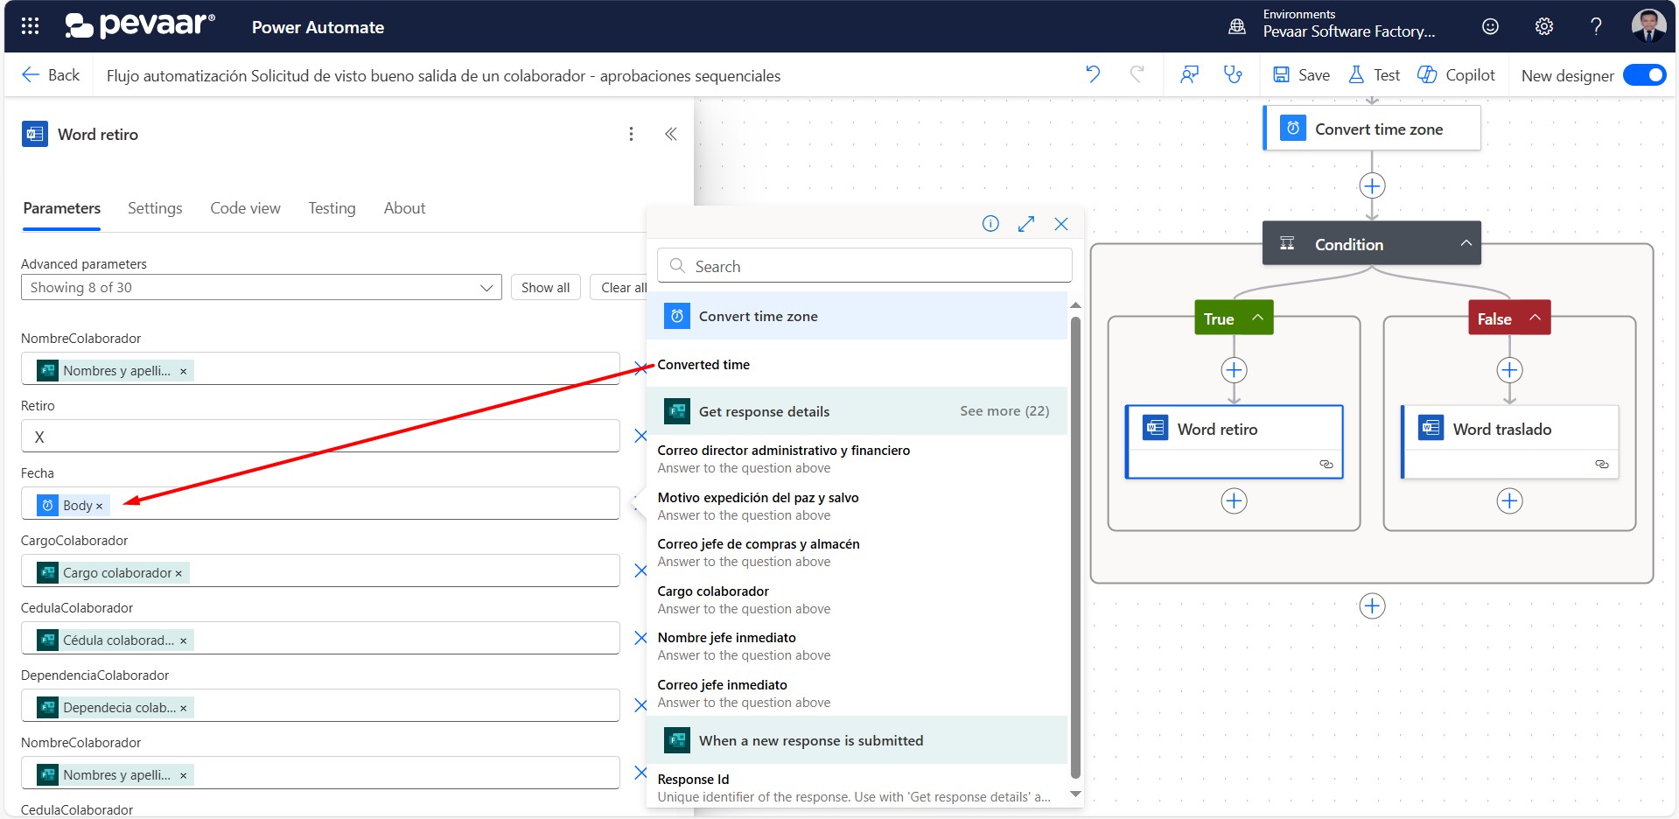Remove the Body token from Fecha

99,506
